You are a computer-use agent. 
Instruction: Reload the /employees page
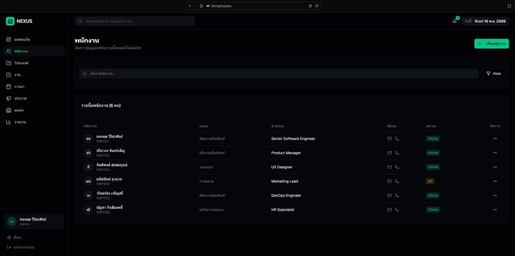(317, 6)
